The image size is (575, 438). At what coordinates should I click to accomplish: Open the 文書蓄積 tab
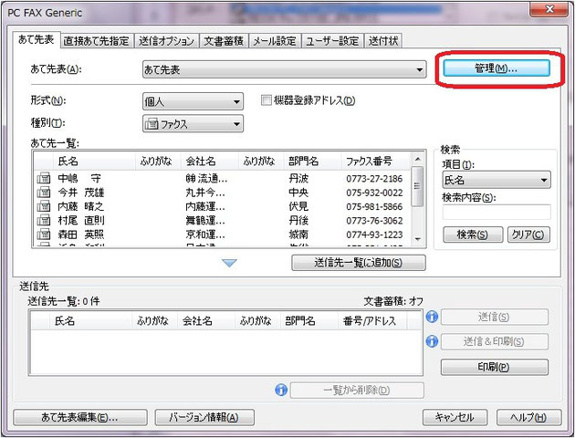click(x=224, y=41)
